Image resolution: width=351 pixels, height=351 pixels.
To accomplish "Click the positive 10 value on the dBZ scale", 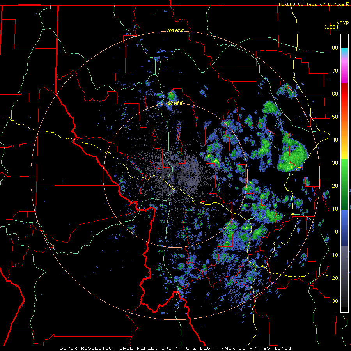I will [x=335, y=209].
